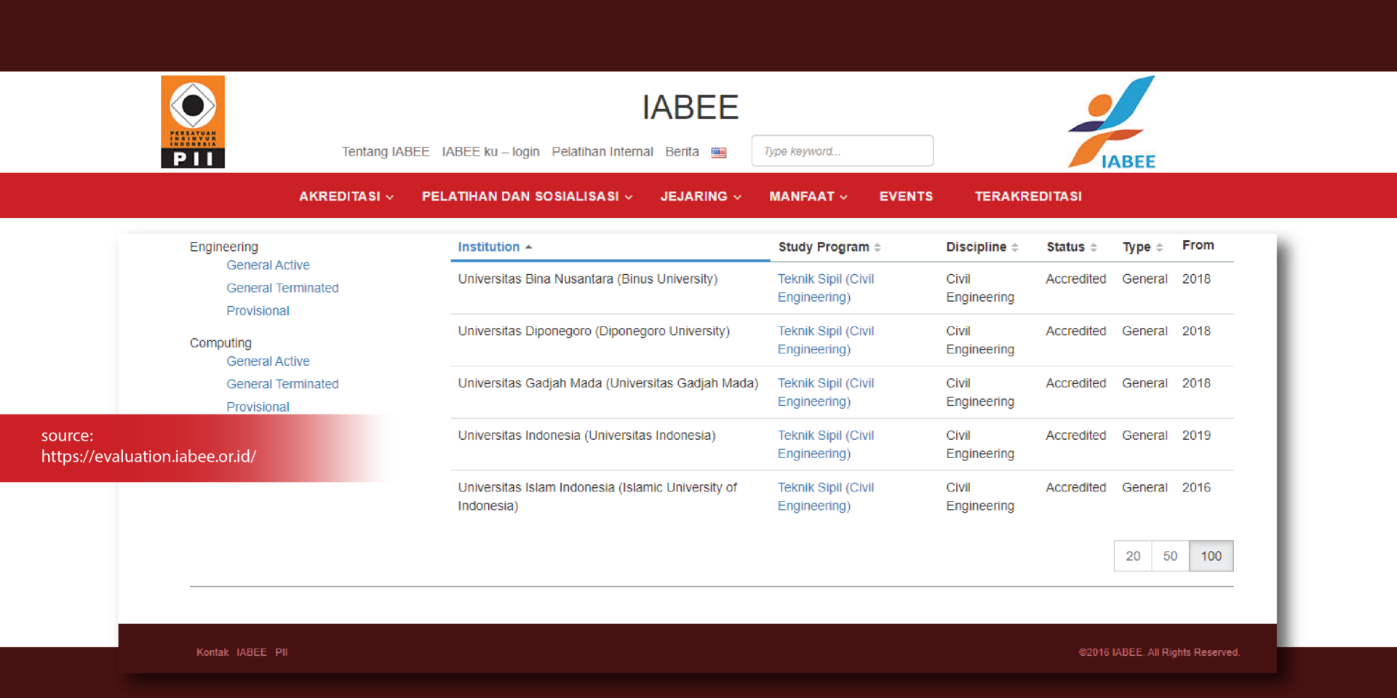The height and width of the screenshot is (698, 1397).
Task: Open Pelatihan Internal link
Action: tap(602, 151)
